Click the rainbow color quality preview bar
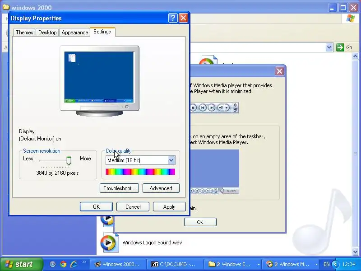Screen dimensions: 361x271 point(140,172)
